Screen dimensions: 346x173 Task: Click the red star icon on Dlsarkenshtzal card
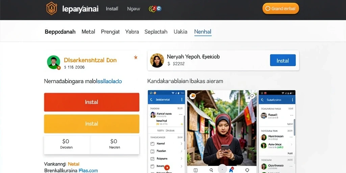click(136, 57)
